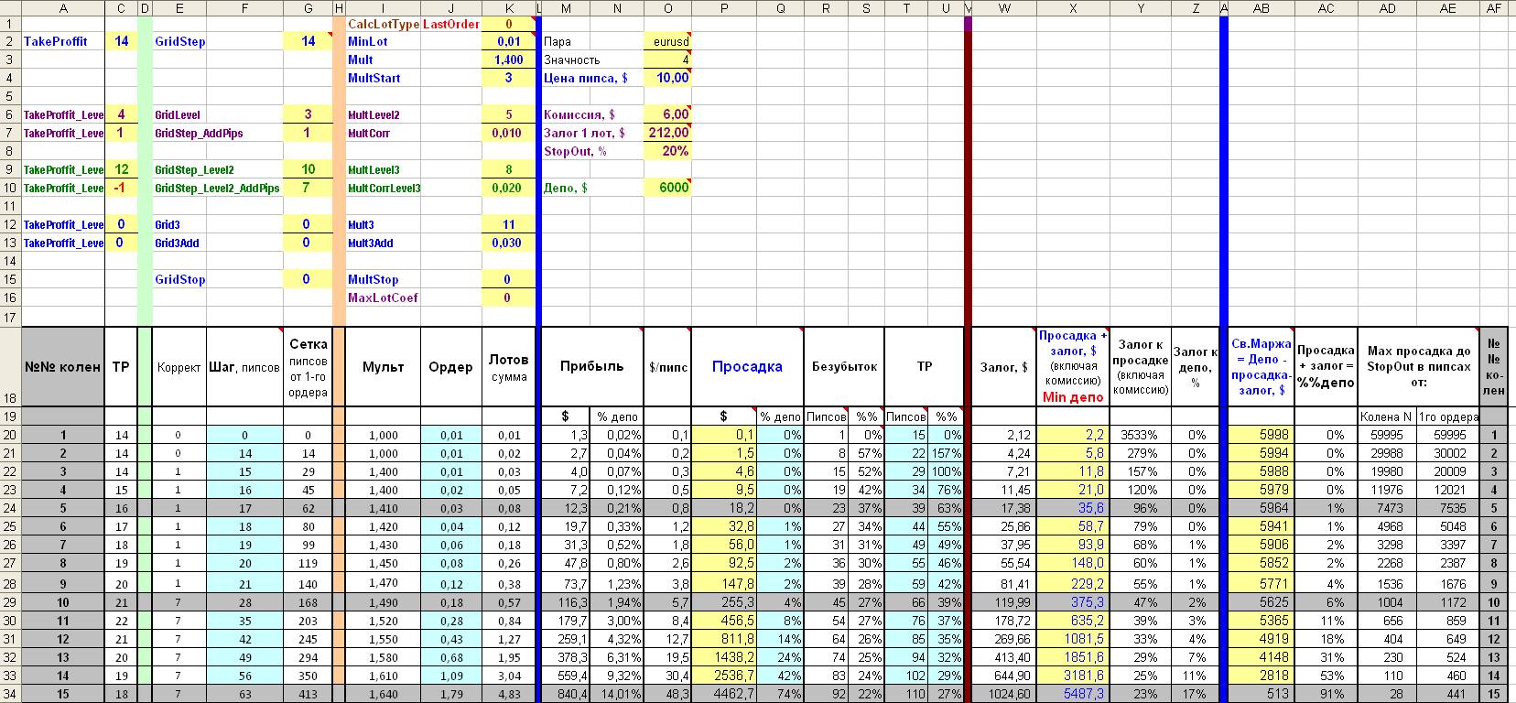Select column header K

point(508,8)
